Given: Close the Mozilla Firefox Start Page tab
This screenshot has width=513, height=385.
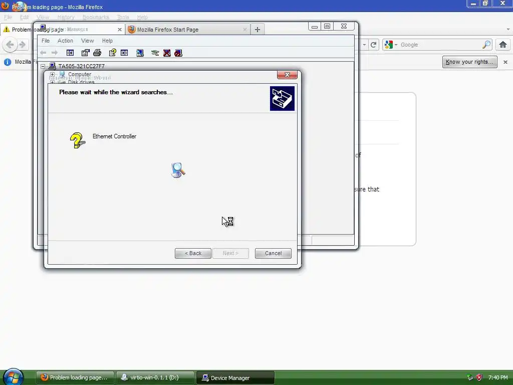Looking at the screenshot, I should pos(244,30).
